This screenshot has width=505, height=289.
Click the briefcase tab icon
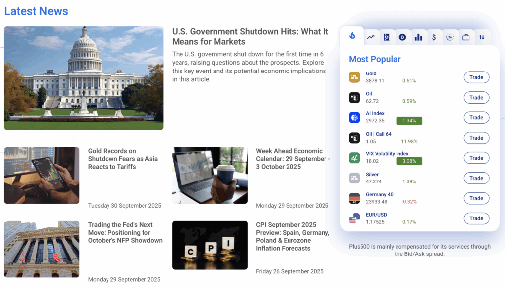pos(466,37)
